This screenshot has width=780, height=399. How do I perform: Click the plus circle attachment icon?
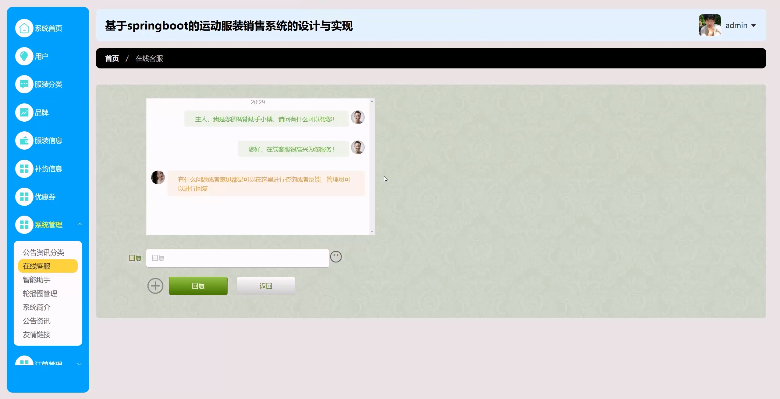pyautogui.click(x=155, y=286)
